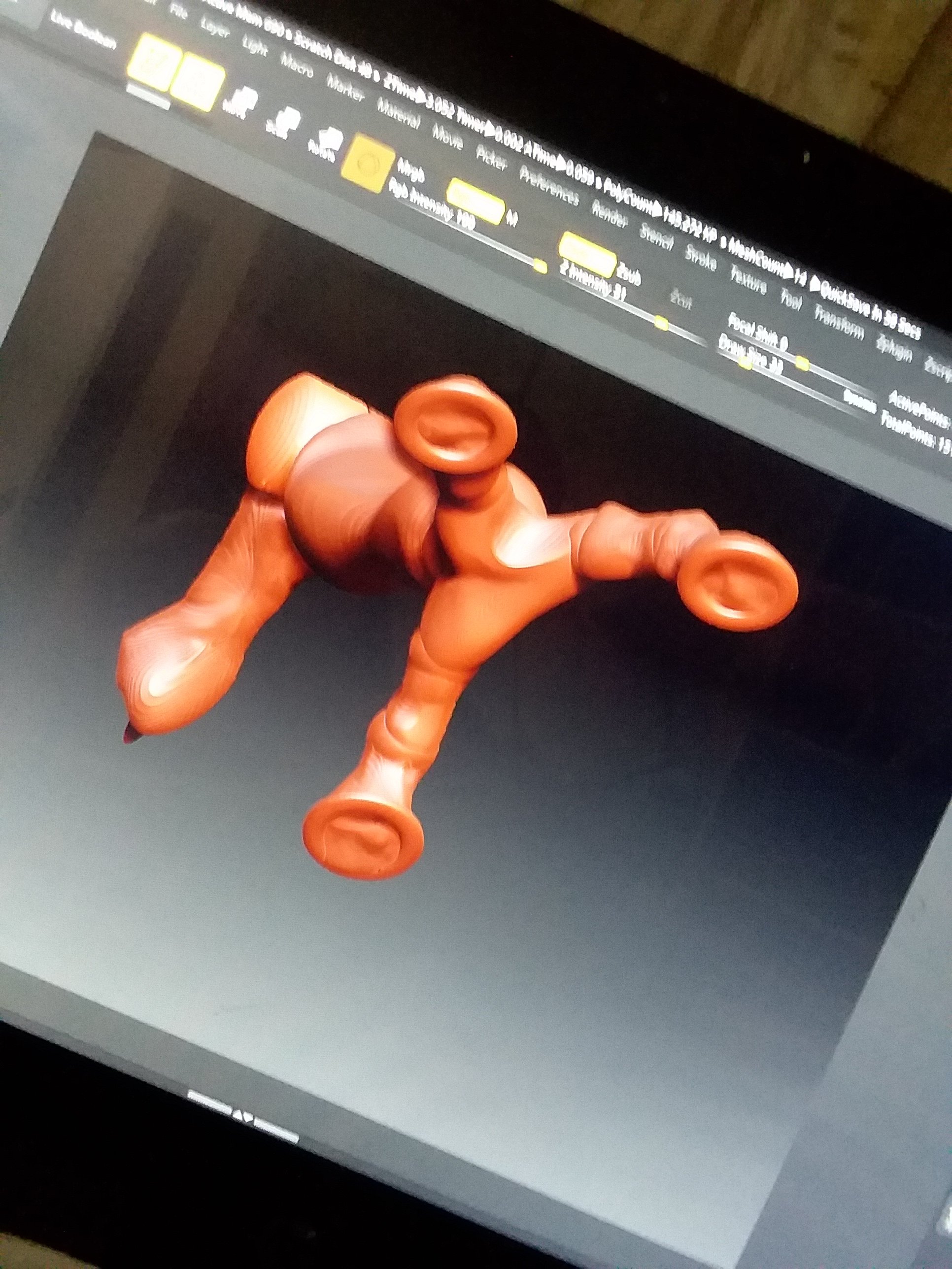Open the Movie menu
Image resolution: width=952 pixels, height=1269 pixels.
[447, 135]
